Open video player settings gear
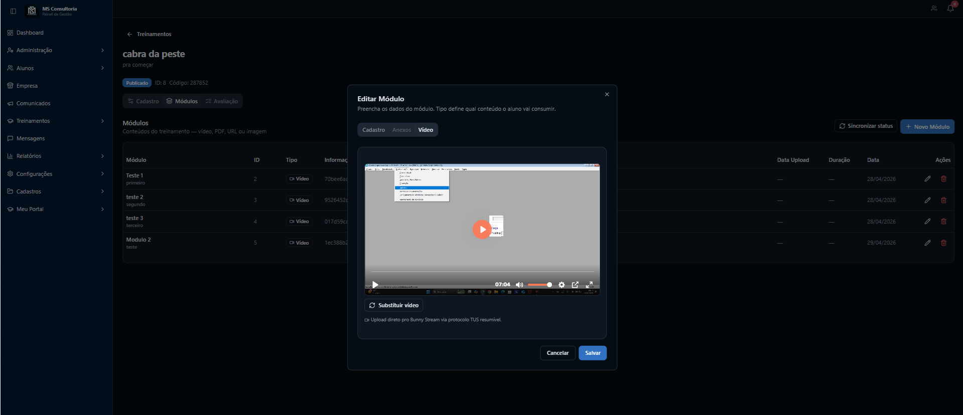 tap(562, 285)
